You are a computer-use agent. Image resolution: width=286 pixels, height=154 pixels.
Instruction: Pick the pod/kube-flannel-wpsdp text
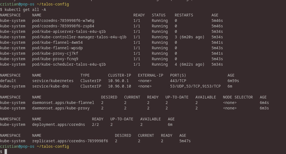(57, 48)
